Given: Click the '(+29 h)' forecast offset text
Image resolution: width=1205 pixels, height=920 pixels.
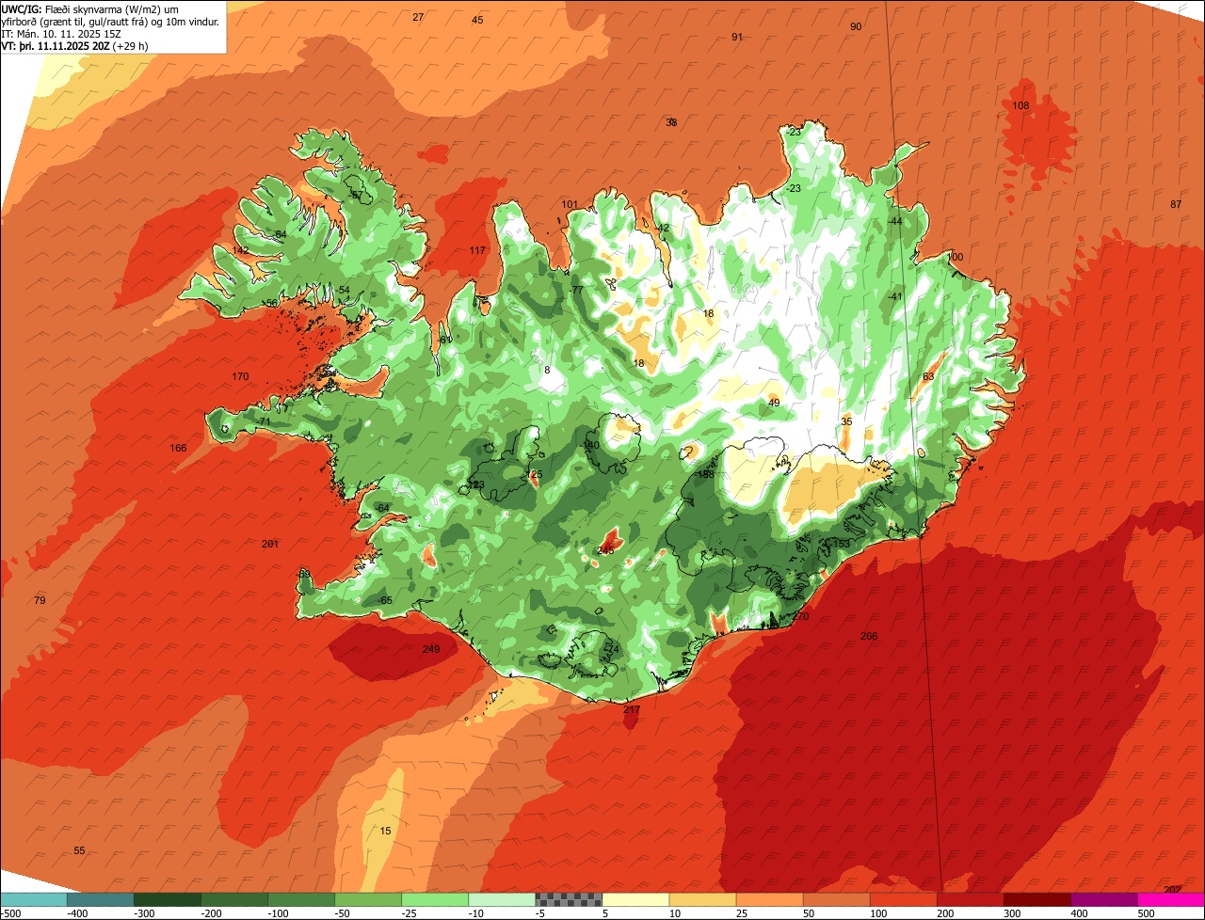Looking at the screenshot, I should point(131,45).
